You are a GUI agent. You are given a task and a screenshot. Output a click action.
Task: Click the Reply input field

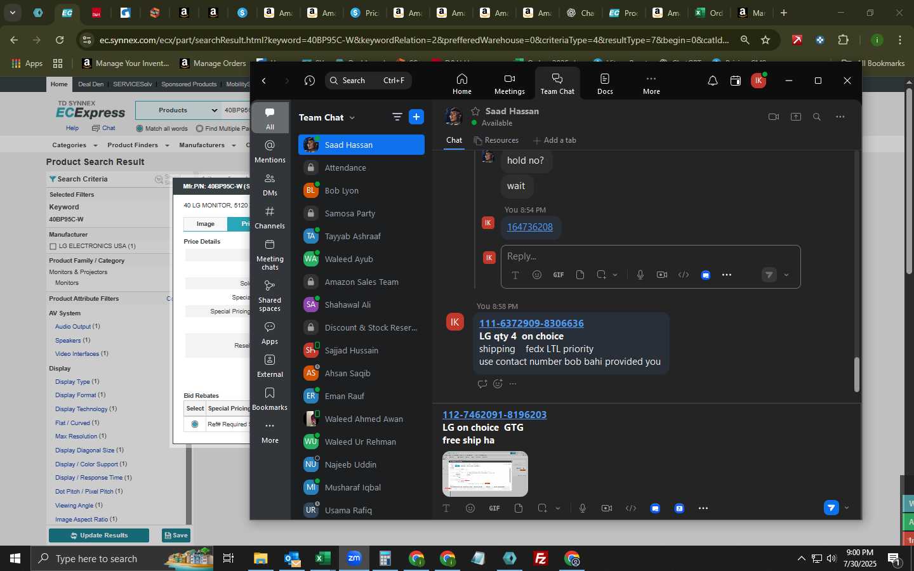coord(650,256)
